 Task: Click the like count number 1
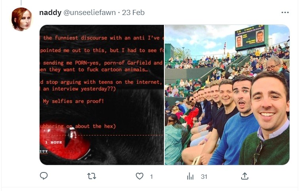[151, 177]
